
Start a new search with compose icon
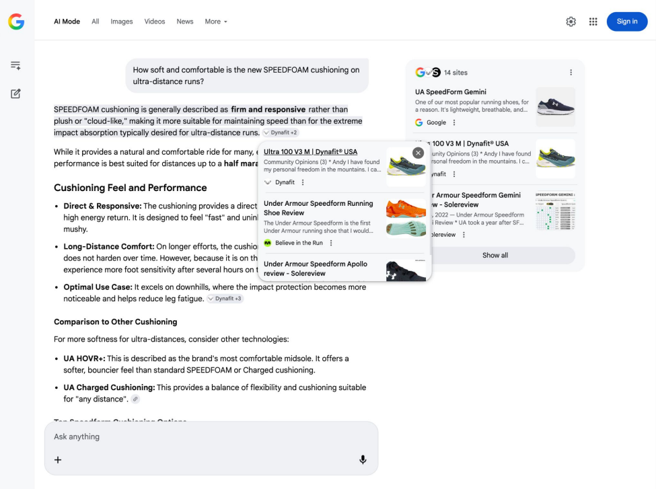[x=15, y=93]
